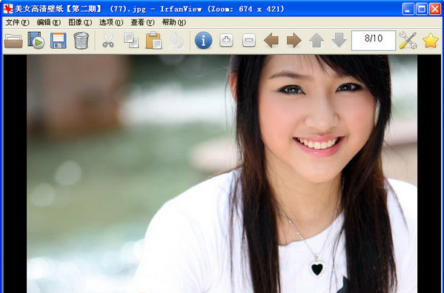Viewport: 444px width, 293px height.
Task: Zoom out with the minus icon
Action: 249,41
